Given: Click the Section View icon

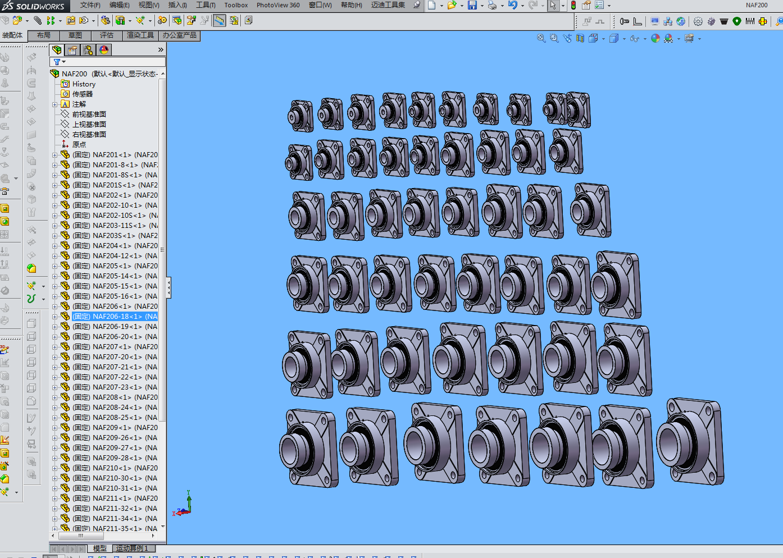Looking at the screenshot, I should (580, 38).
